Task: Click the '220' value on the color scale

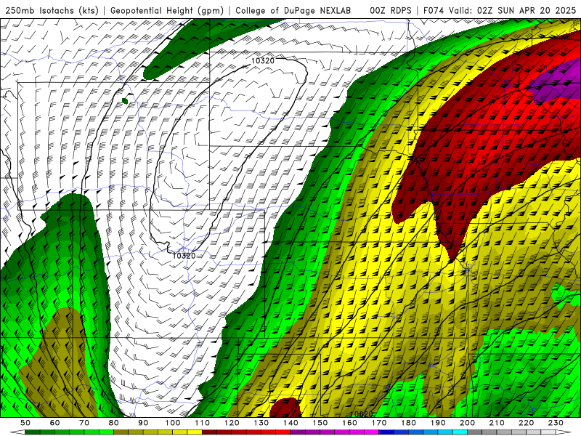Action: coord(527,423)
